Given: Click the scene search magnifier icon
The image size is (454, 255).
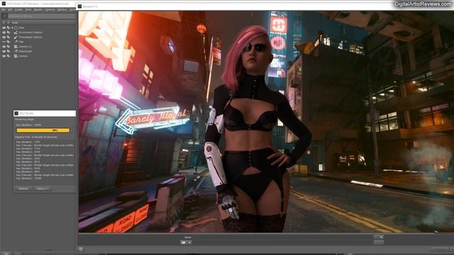Looking at the screenshot, I should click(4, 16).
